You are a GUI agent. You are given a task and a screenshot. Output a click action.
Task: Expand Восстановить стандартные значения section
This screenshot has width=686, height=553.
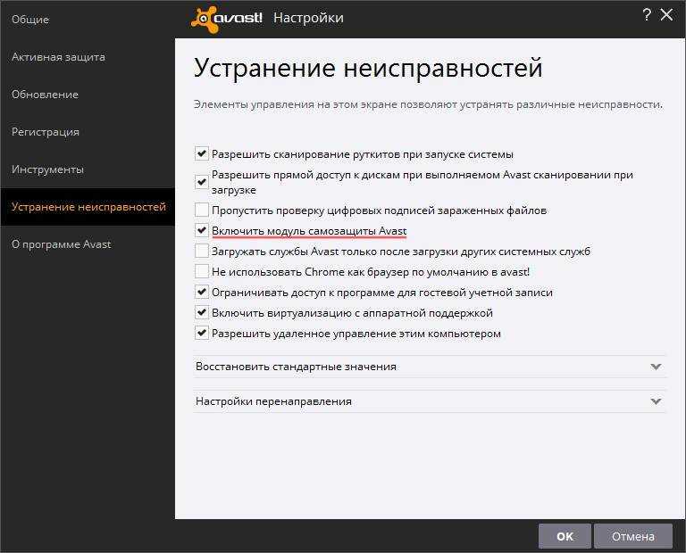point(430,367)
